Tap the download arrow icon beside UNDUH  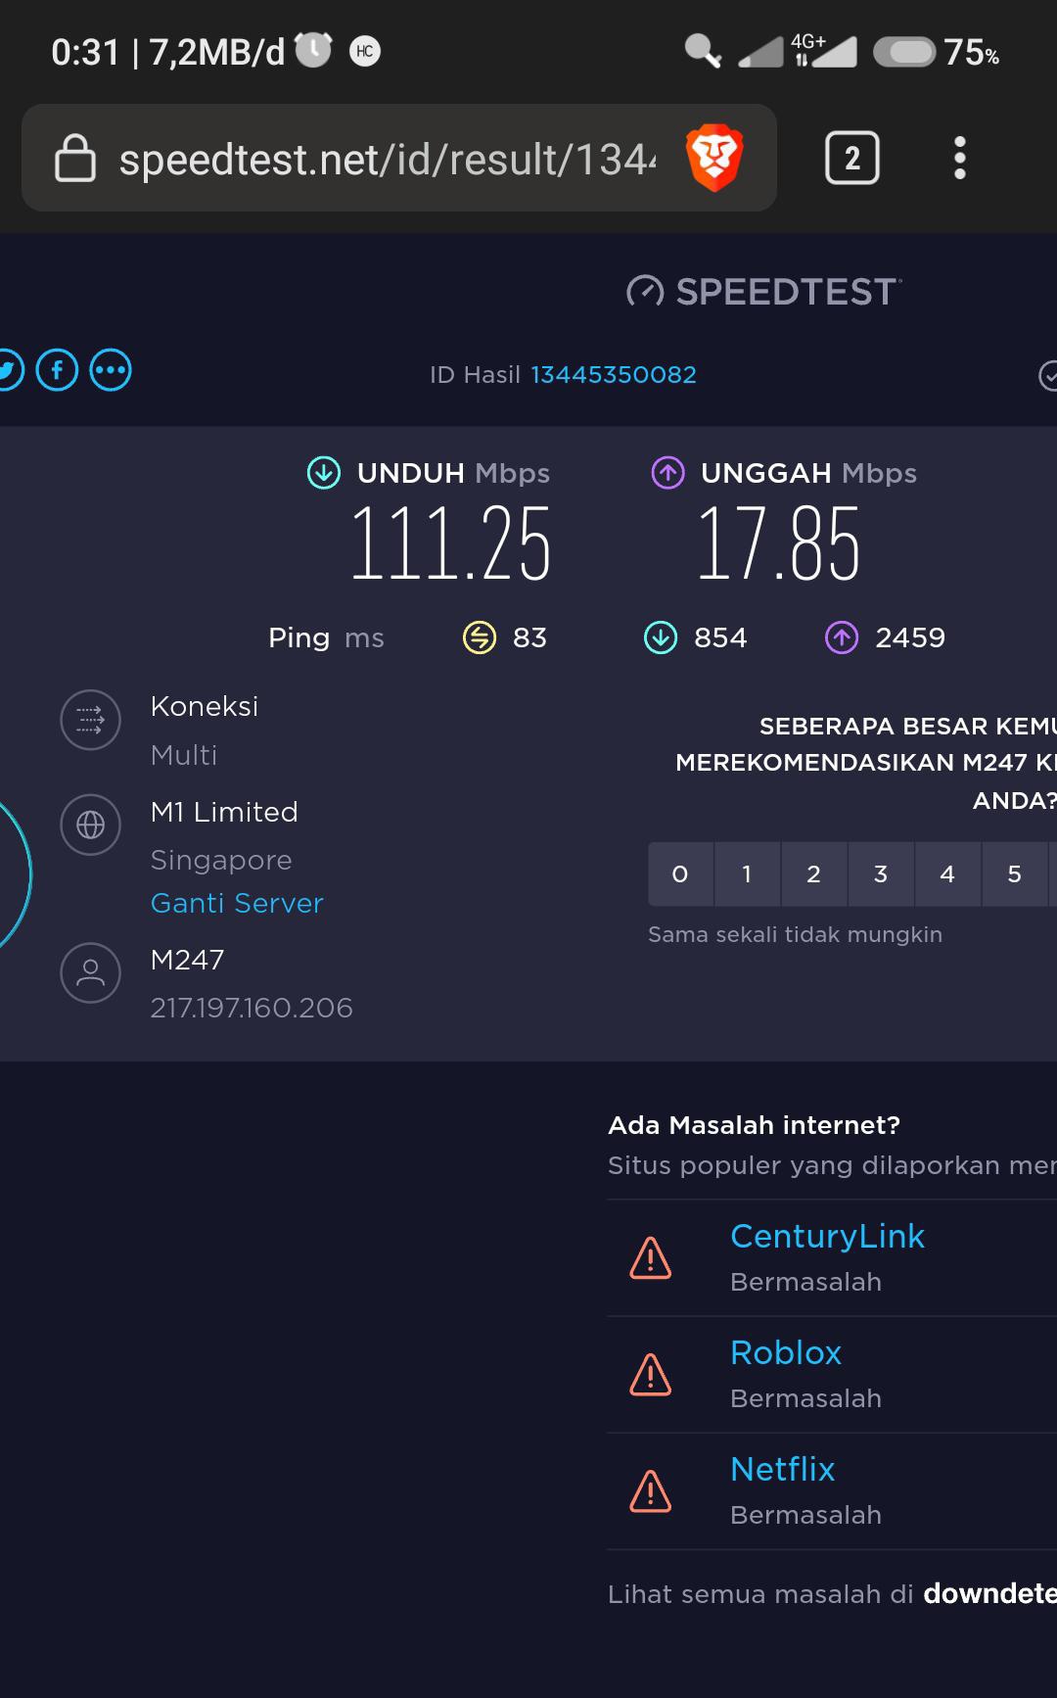tap(324, 473)
